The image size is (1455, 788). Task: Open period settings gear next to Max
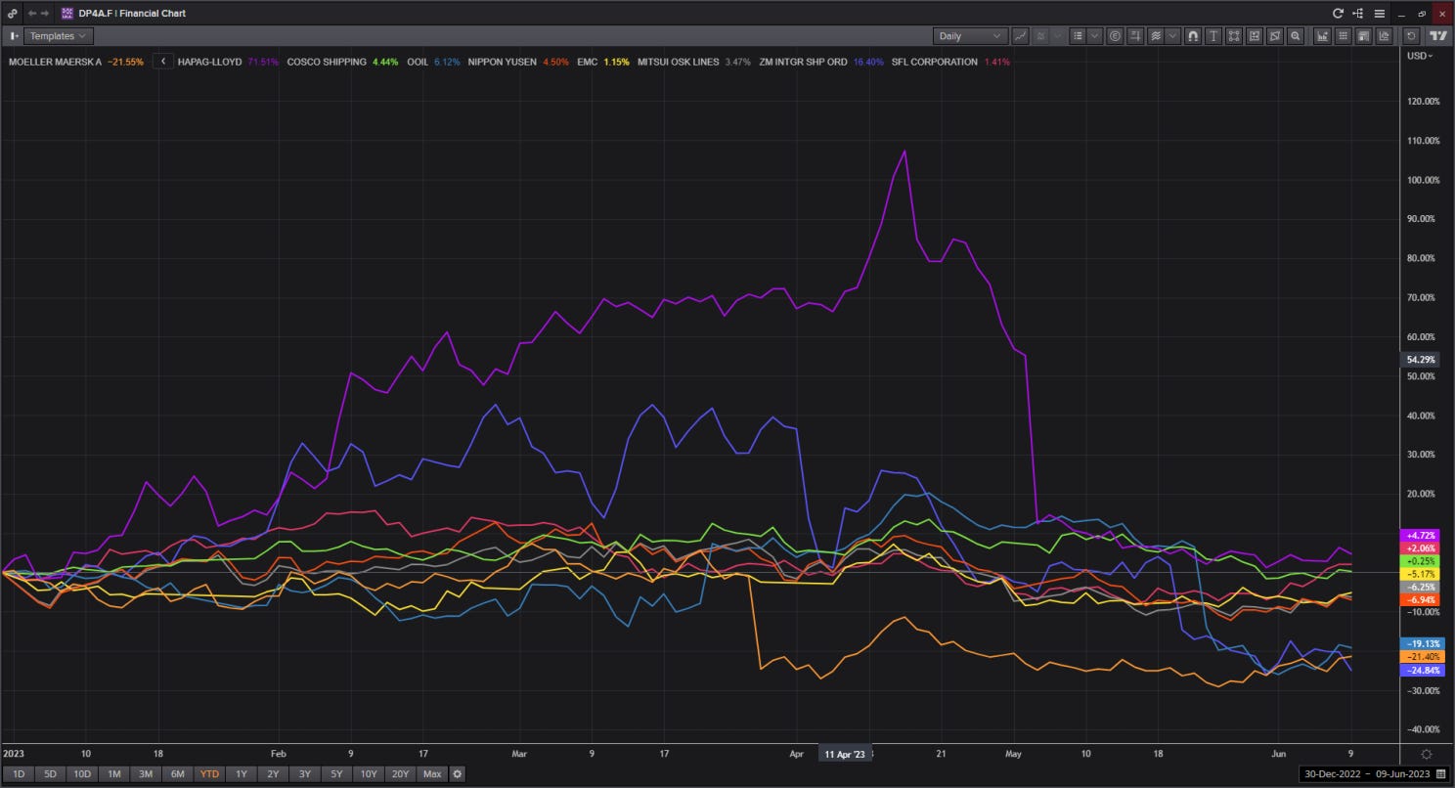pos(457,774)
